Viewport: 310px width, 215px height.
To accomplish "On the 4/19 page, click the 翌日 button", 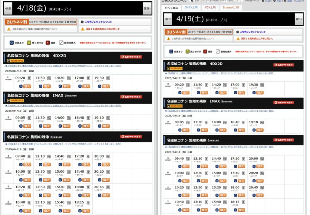I will coord(299,19).
